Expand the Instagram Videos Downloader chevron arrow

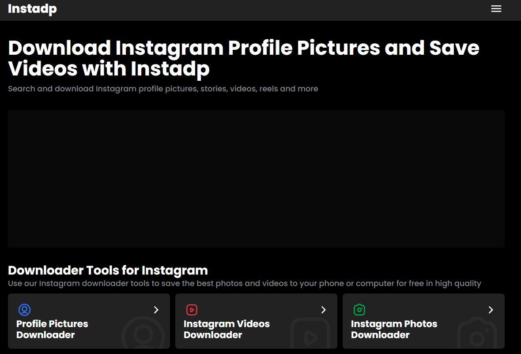pyautogui.click(x=323, y=310)
